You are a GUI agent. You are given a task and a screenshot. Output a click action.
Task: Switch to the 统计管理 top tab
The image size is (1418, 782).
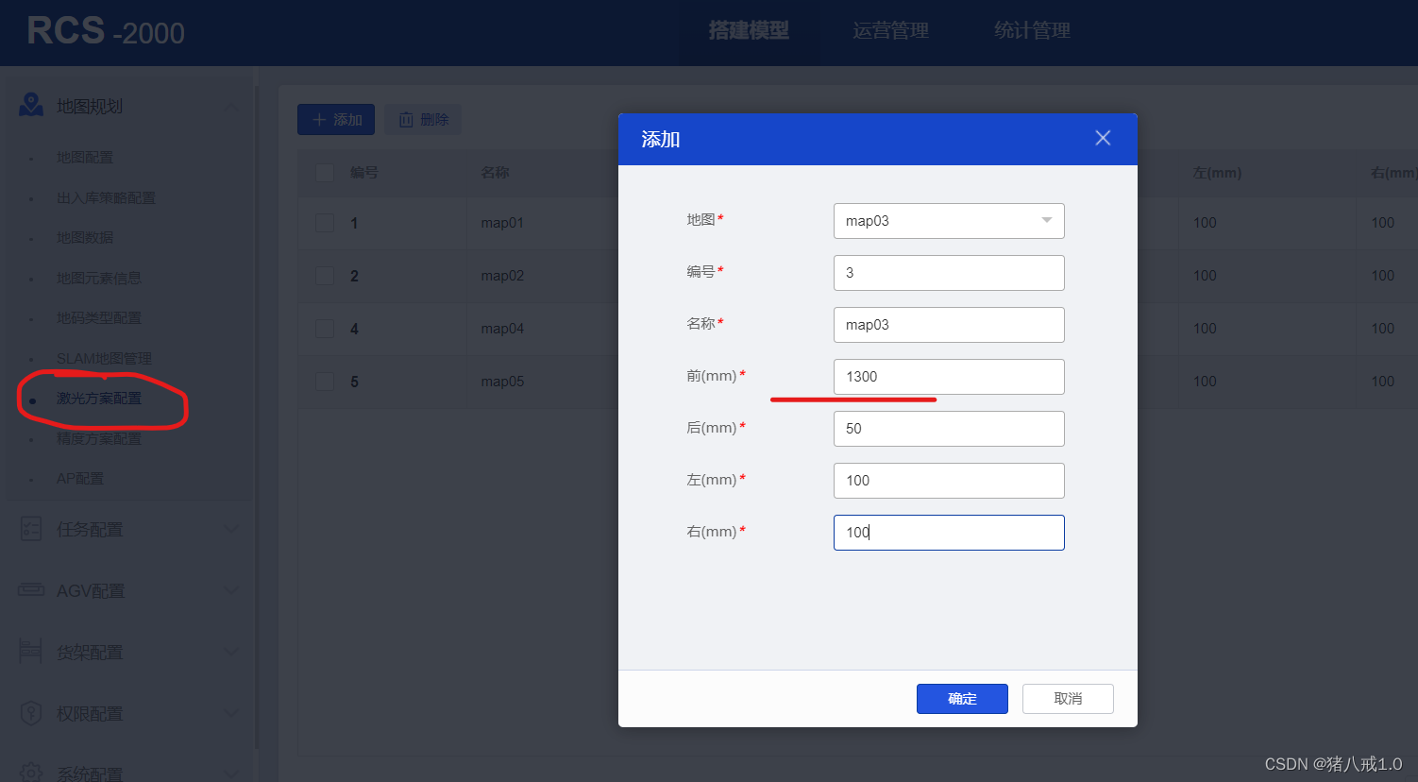click(1032, 30)
